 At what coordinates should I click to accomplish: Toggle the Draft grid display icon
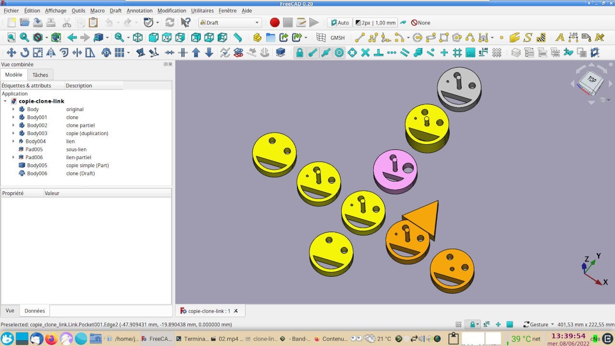click(497, 52)
